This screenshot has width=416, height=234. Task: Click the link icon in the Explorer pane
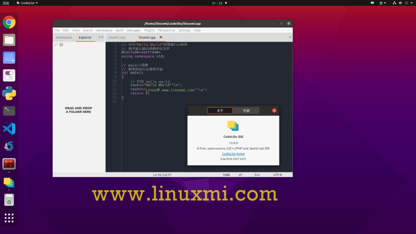(x=56, y=44)
